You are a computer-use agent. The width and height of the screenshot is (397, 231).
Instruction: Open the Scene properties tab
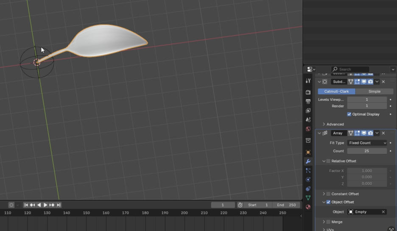pyautogui.click(x=308, y=120)
